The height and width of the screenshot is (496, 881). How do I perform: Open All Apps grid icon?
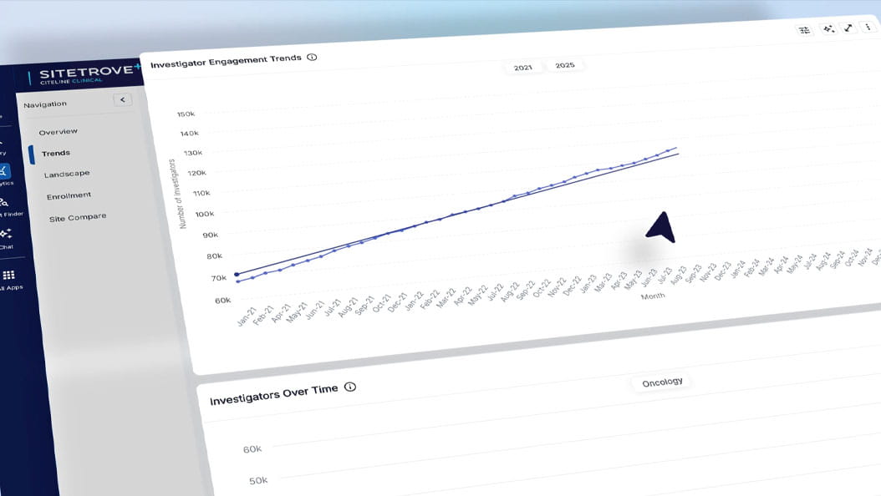click(x=8, y=276)
